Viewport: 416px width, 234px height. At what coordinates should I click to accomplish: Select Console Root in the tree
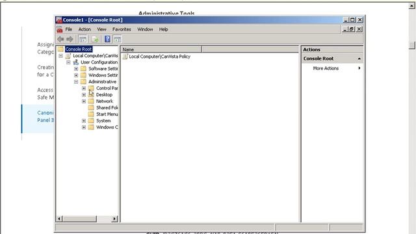79,49
